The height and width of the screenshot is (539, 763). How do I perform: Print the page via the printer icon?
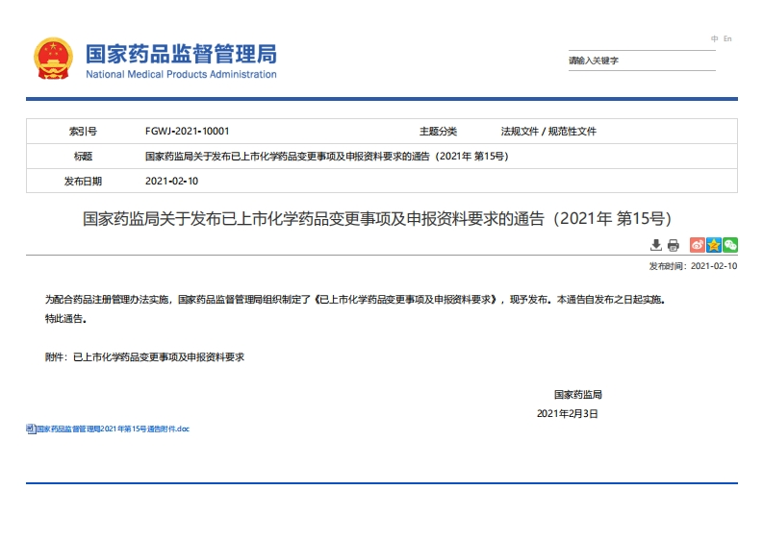point(674,245)
